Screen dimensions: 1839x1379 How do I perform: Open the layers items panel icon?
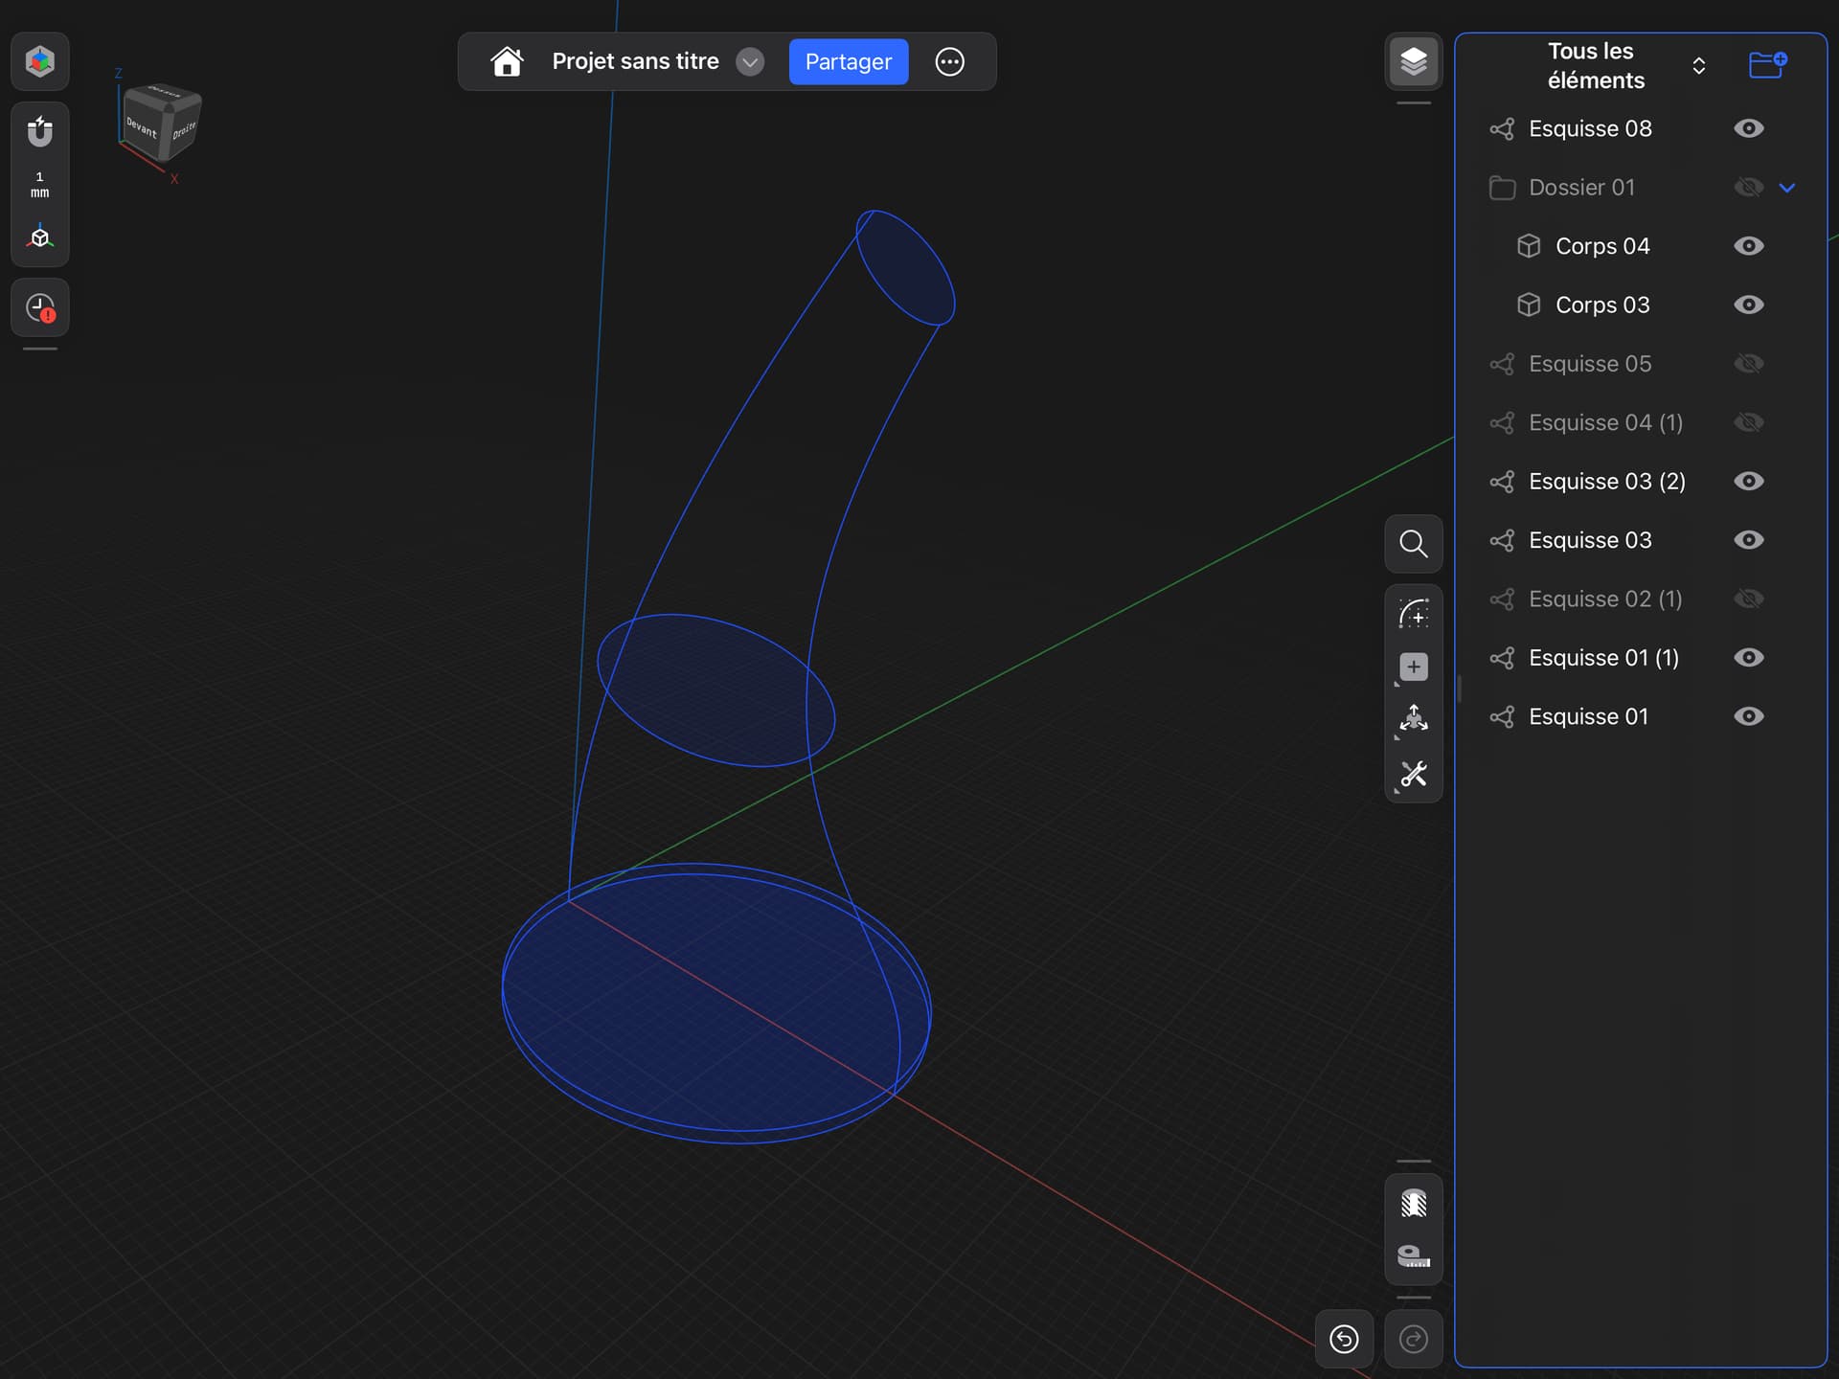pyautogui.click(x=1413, y=61)
